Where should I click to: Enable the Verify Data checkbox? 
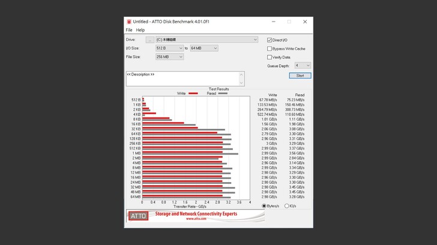tap(269, 58)
